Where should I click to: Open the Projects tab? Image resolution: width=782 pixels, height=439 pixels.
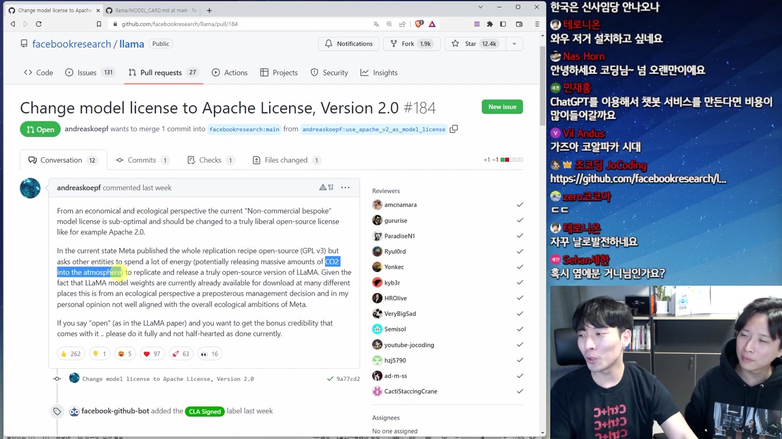click(279, 73)
